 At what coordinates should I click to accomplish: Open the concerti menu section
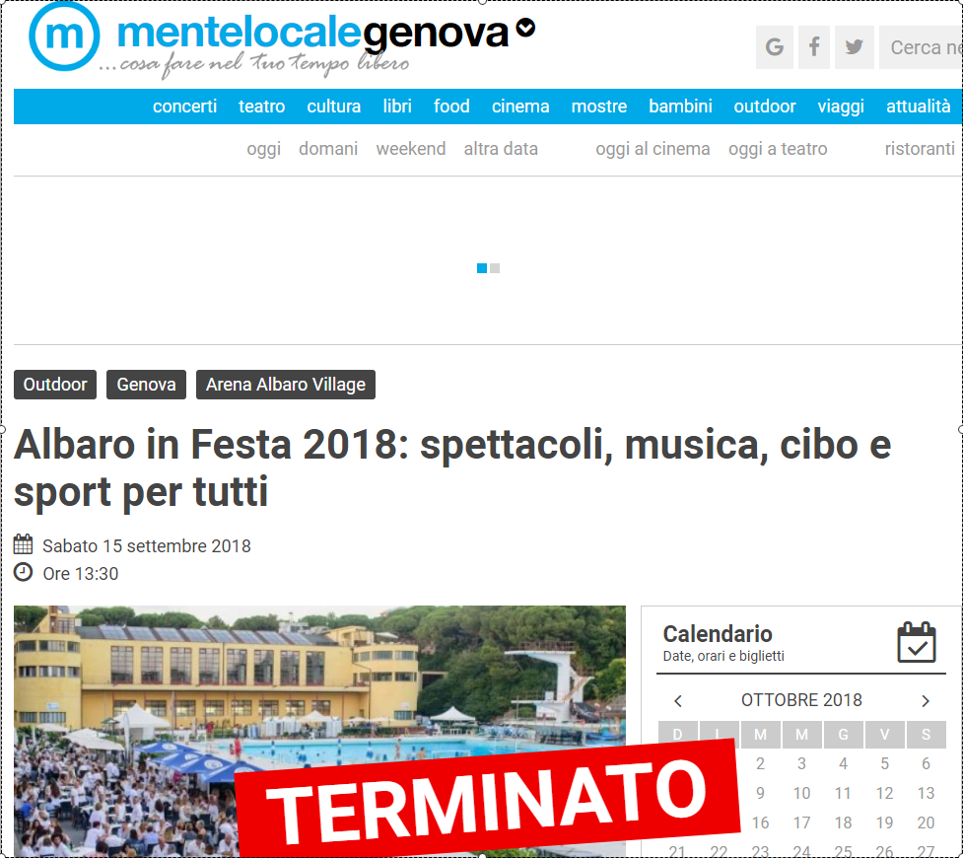point(185,107)
